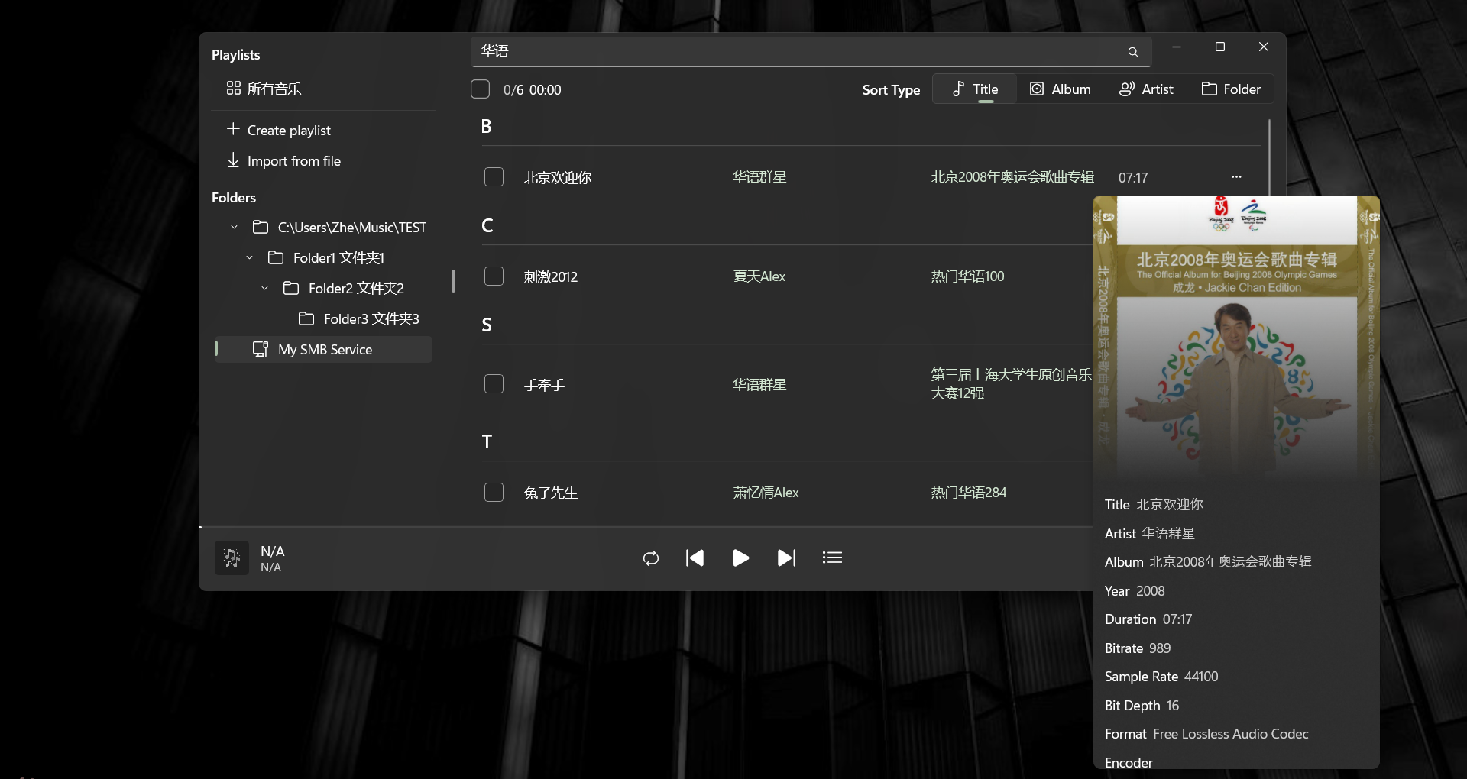Tick the checkbox for 刺激2012

point(494,276)
